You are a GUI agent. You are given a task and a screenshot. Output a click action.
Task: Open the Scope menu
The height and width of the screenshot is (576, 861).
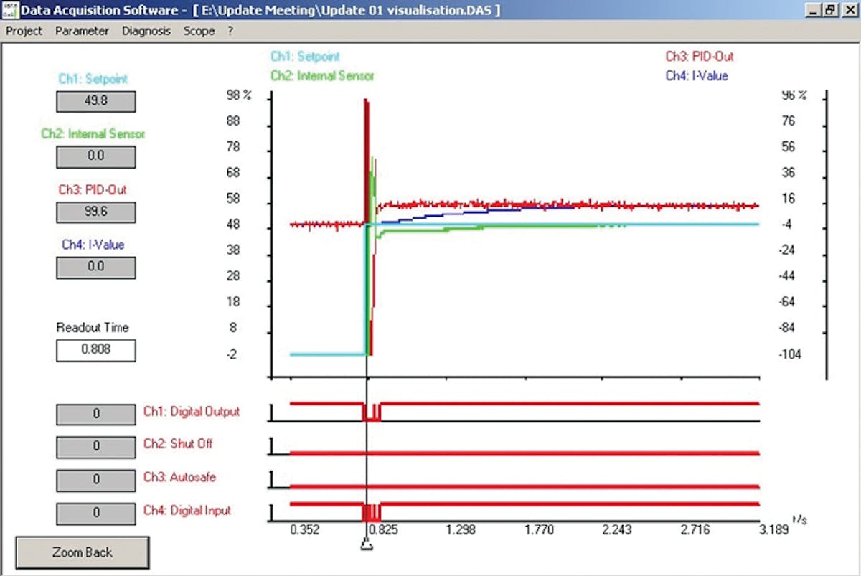(x=199, y=31)
